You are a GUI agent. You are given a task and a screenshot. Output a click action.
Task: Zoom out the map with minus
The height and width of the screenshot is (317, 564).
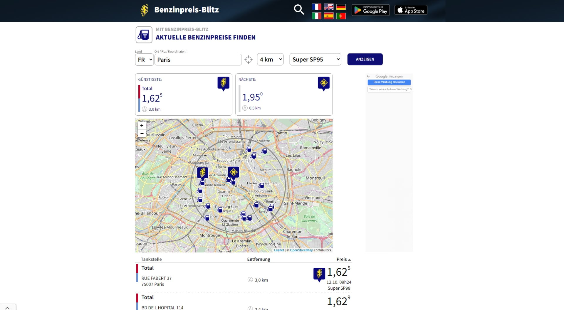tap(142, 134)
